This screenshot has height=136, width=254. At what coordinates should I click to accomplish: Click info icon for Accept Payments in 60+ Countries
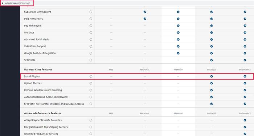point(91,120)
